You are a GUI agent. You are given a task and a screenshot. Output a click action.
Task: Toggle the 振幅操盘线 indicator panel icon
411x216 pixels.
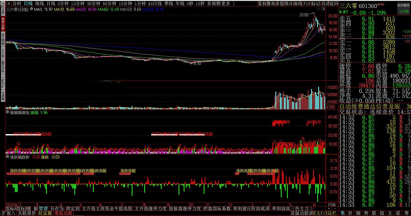coord(7,112)
